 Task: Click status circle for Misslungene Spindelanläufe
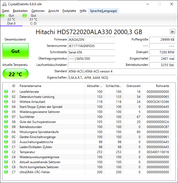coord(6,132)
